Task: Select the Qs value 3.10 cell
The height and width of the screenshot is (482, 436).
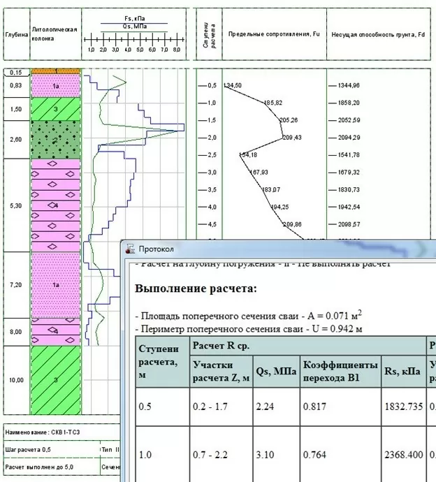Action: pyautogui.click(x=276, y=454)
